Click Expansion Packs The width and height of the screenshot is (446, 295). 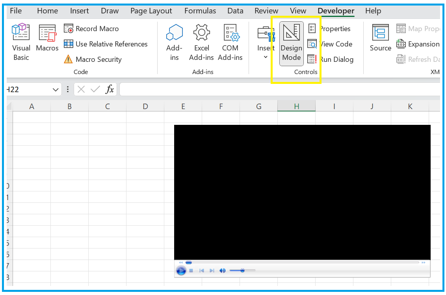(x=418, y=44)
